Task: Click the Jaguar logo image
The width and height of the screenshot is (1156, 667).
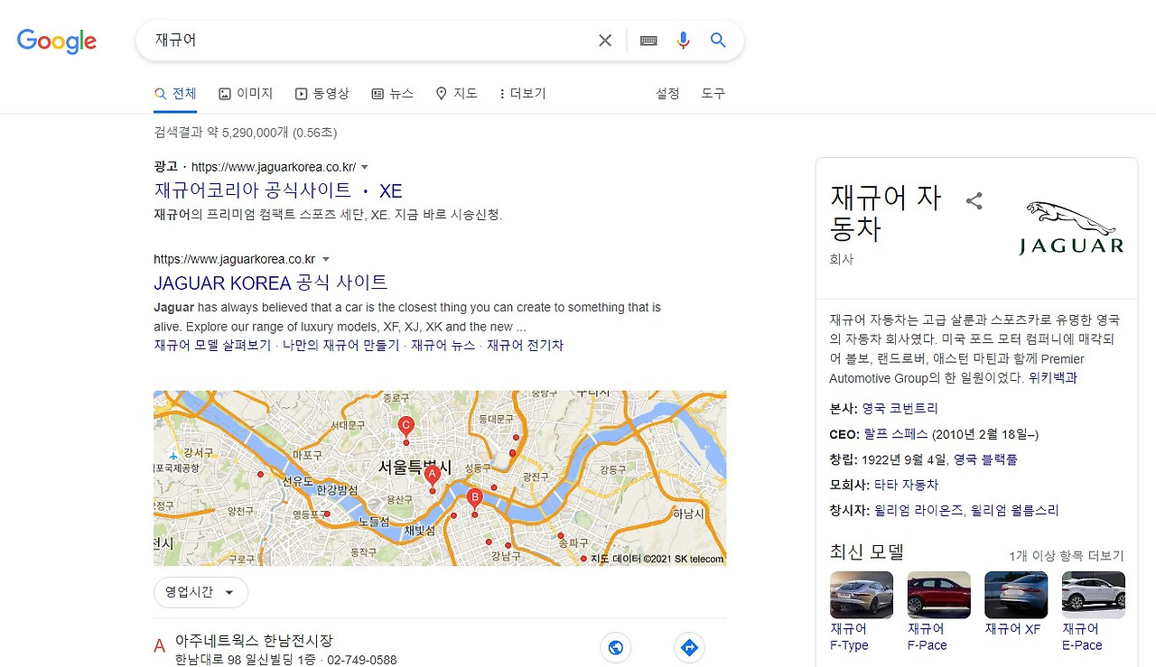Action: [x=1072, y=227]
